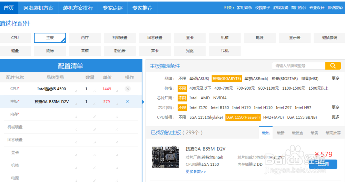
Task: Filter chipset by Intel B150
Action: 219,108
